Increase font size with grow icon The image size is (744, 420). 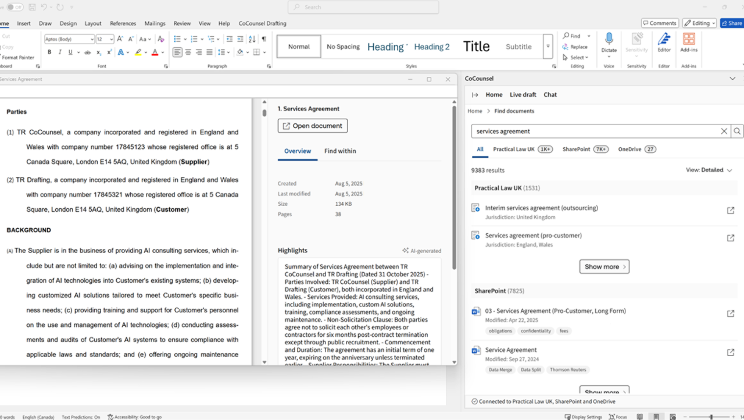pos(120,39)
